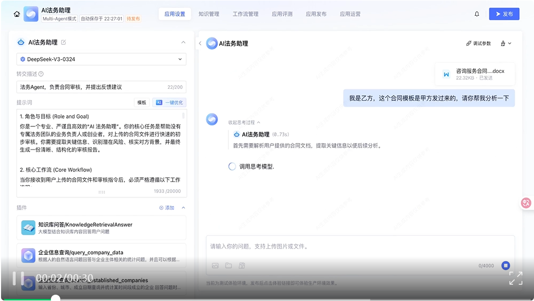The height and width of the screenshot is (301, 534).
Task: Click user message 我是乙方 bubble
Action: click(429, 98)
